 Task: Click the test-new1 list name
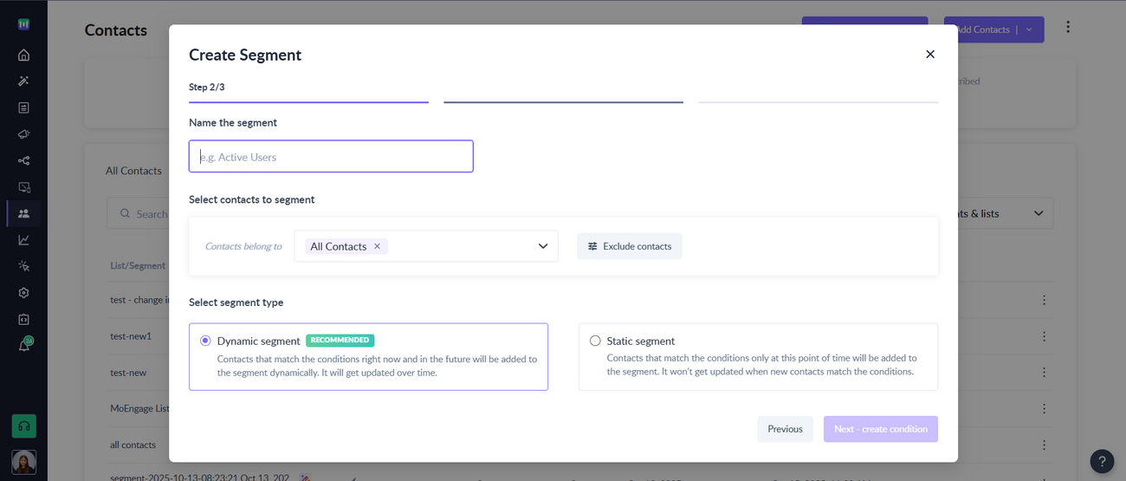pos(131,336)
